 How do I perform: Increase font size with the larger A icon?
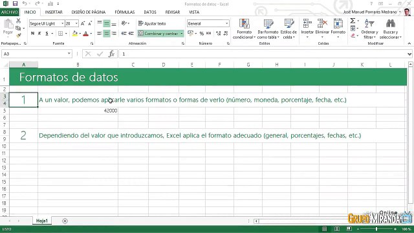pos(83,23)
